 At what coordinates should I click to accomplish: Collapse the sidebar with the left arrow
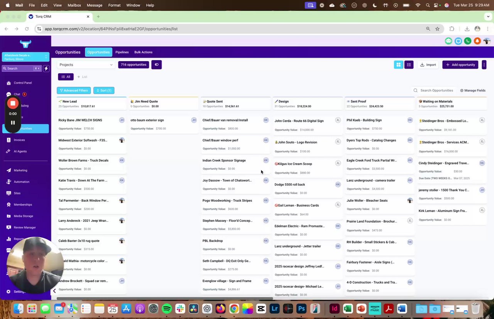pos(54,291)
